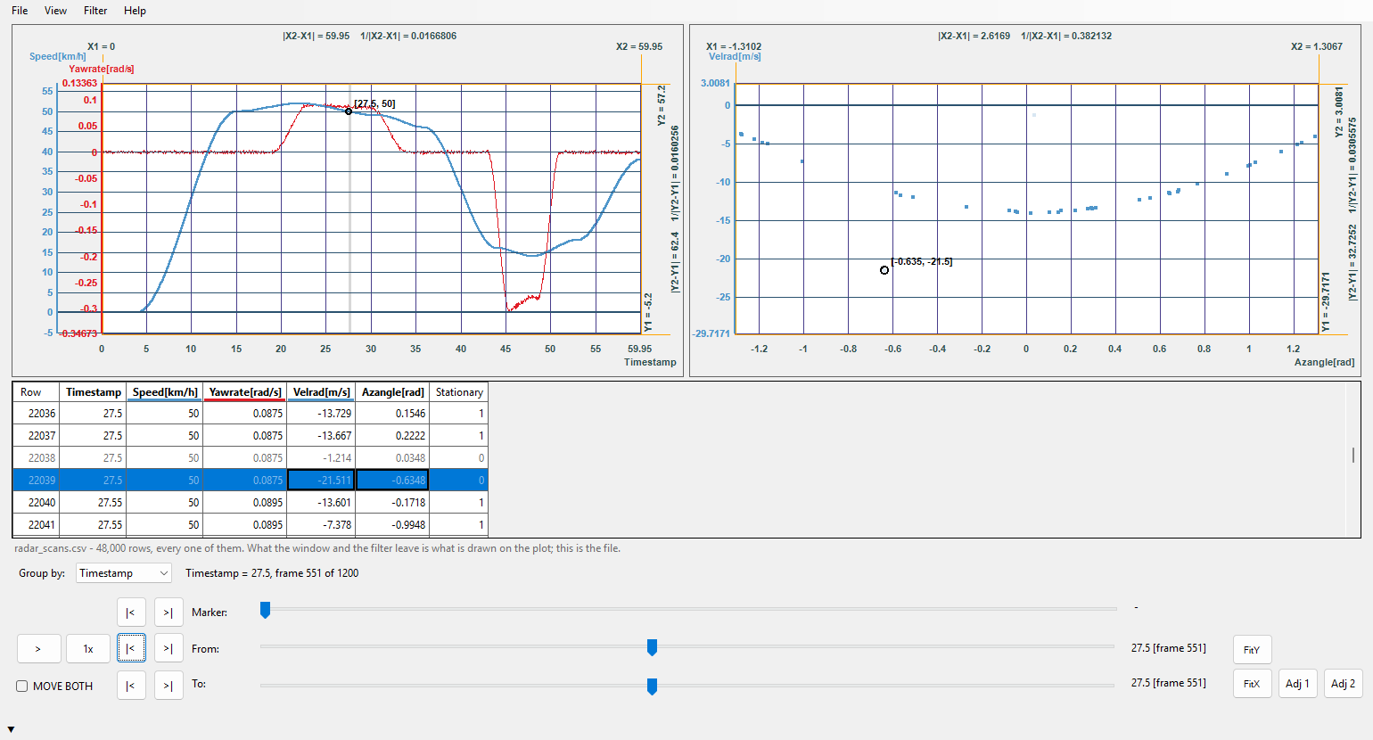This screenshot has width=1373, height=740.
Task: Select row number 22041 in the table
Action: [x=37, y=525]
